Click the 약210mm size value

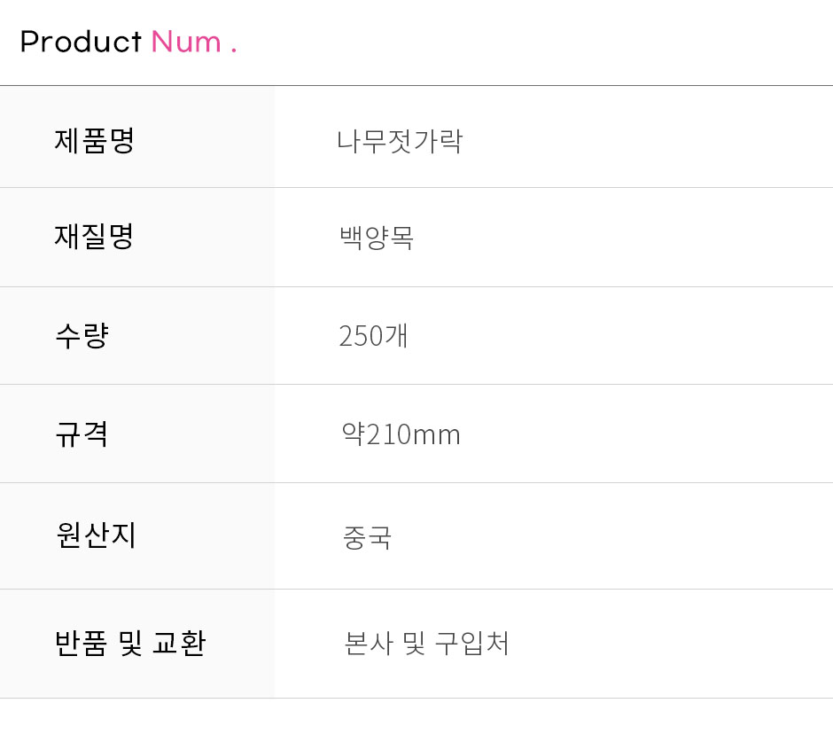(401, 434)
